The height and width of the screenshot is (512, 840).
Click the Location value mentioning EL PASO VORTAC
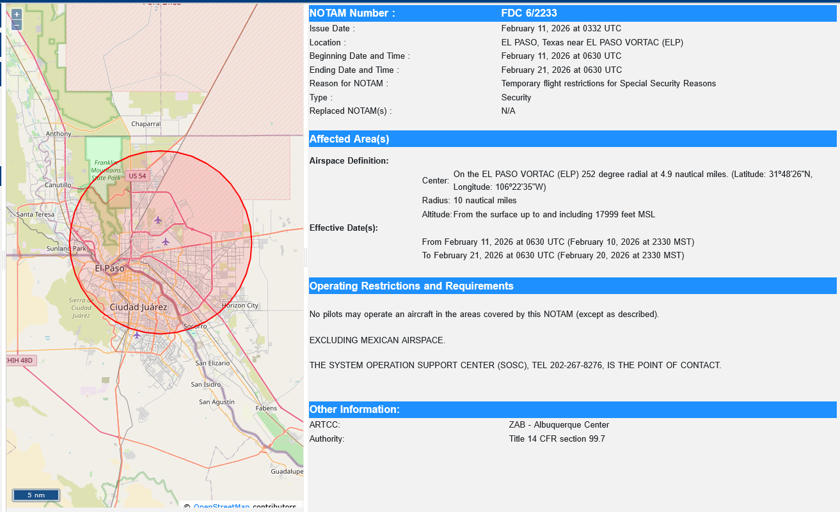coord(592,43)
